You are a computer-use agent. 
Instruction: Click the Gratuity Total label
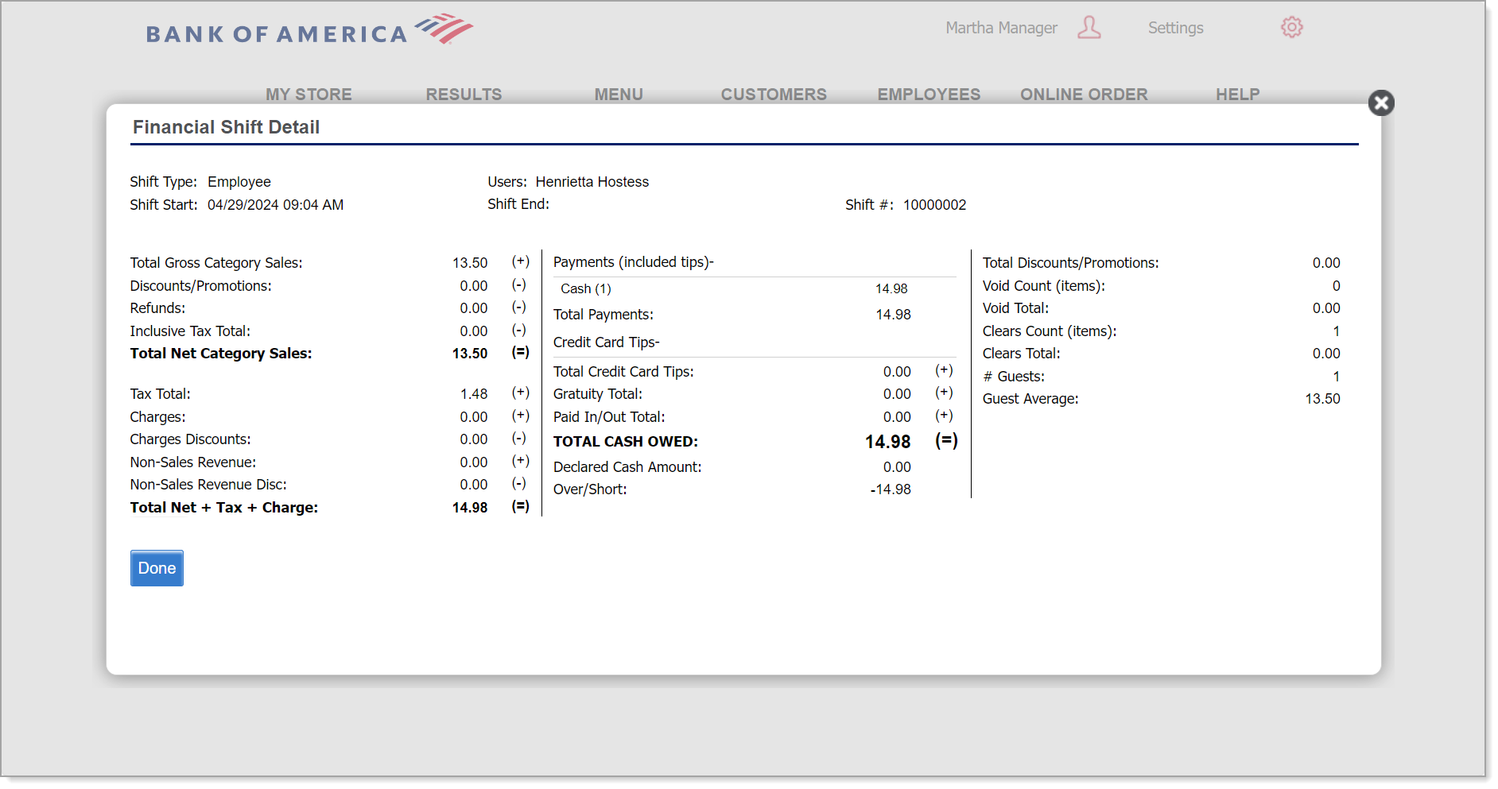pos(598,394)
